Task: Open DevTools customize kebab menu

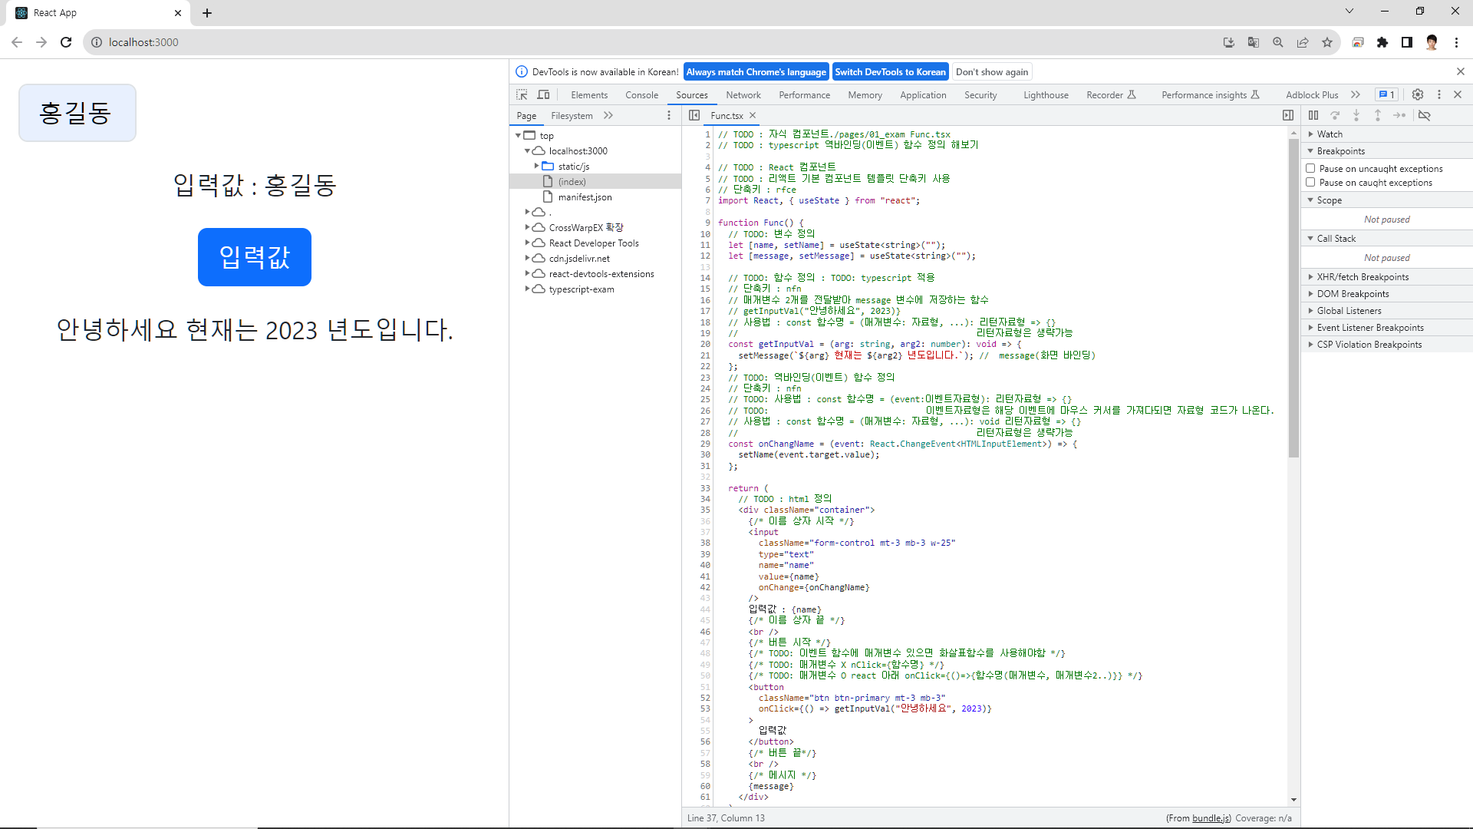Action: [1439, 94]
